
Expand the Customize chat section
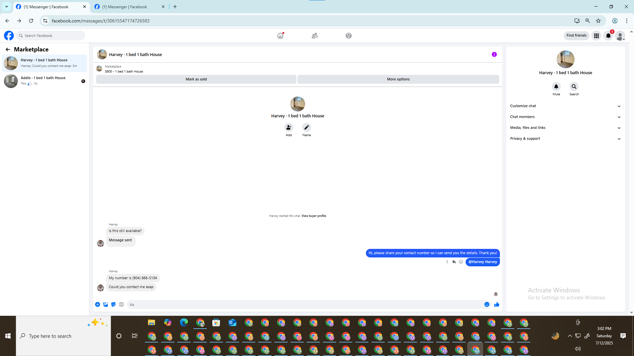point(565,106)
